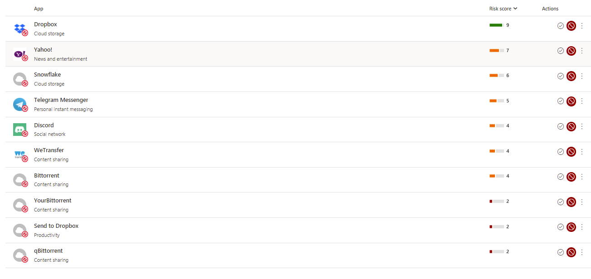Viewport: 591px width, 279px height.
Task: Click the App column header
Action: pos(39,9)
